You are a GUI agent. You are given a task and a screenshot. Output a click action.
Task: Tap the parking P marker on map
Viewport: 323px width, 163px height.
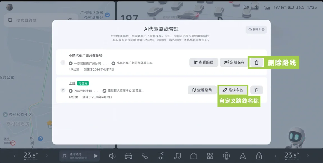pos(40,139)
